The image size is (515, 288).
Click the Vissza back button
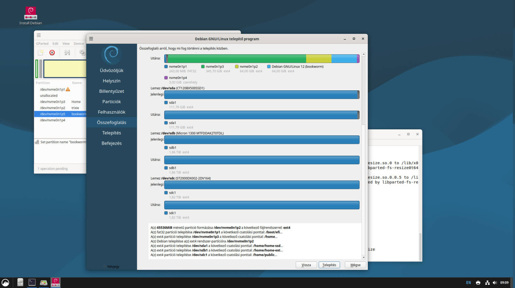(306, 265)
